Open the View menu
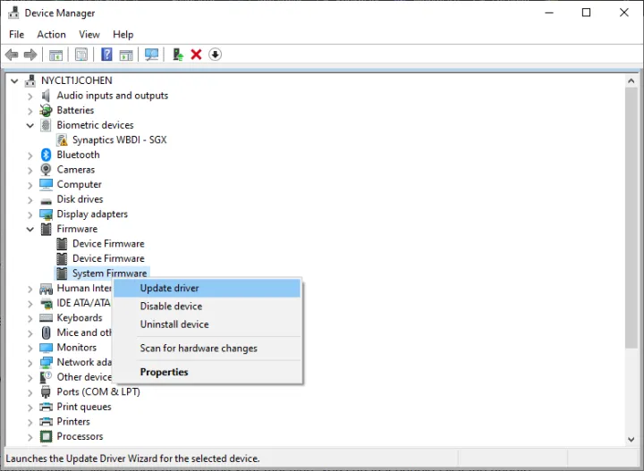Image resolution: width=644 pixels, height=471 pixels. pyautogui.click(x=89, y=34)
